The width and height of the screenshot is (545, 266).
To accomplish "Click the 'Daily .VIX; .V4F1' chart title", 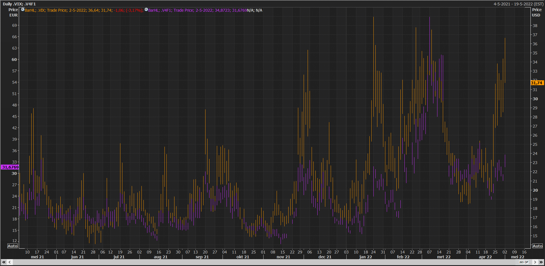I will [19, 4].
